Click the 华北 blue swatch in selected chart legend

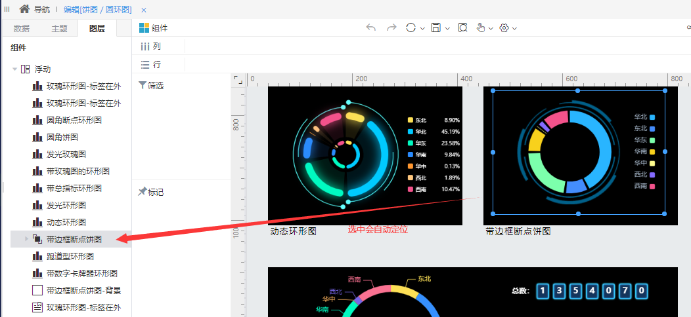click(x=652, y=117)
